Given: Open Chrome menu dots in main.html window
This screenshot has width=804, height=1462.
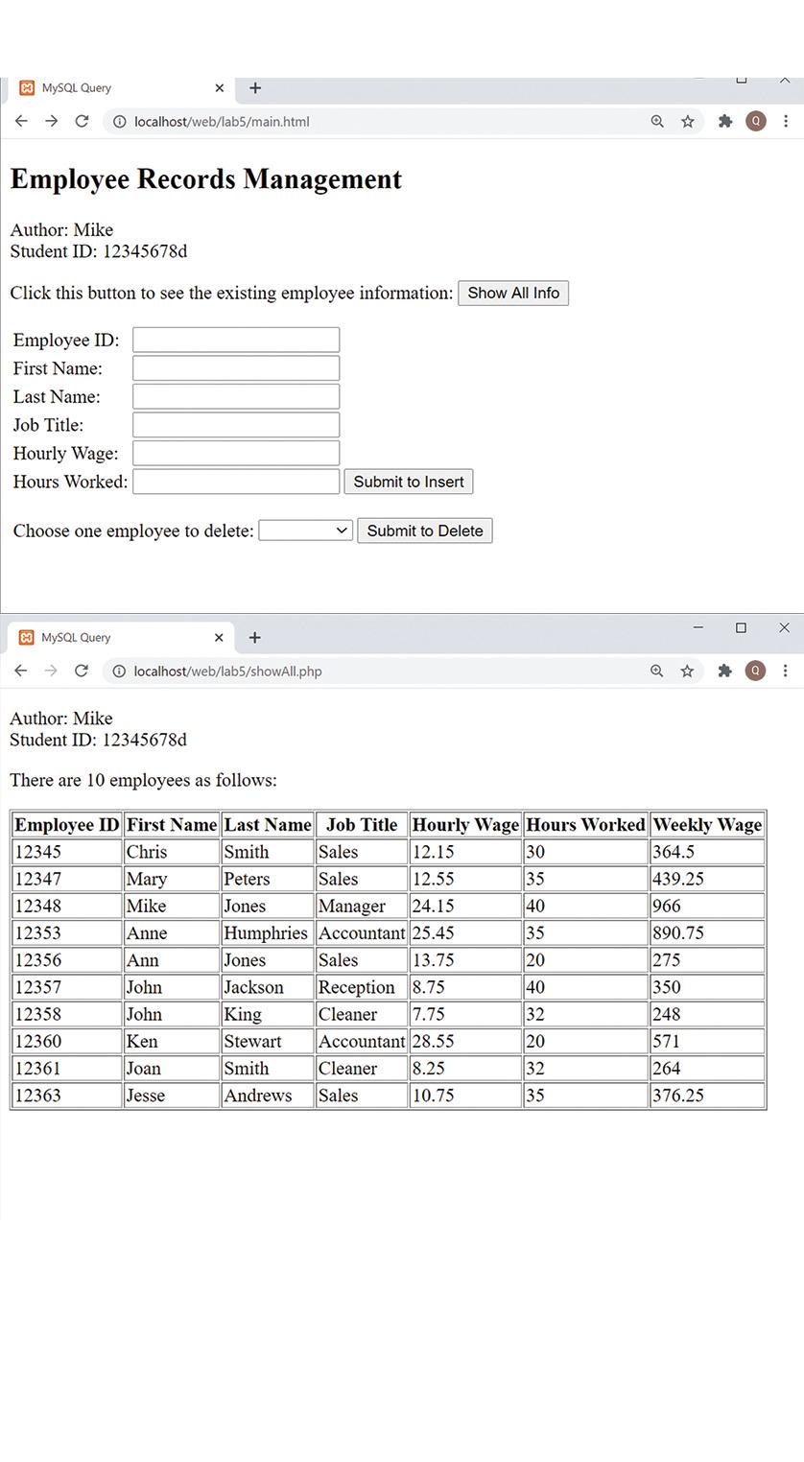Looking at the screenshot, I should pos(786,121).
